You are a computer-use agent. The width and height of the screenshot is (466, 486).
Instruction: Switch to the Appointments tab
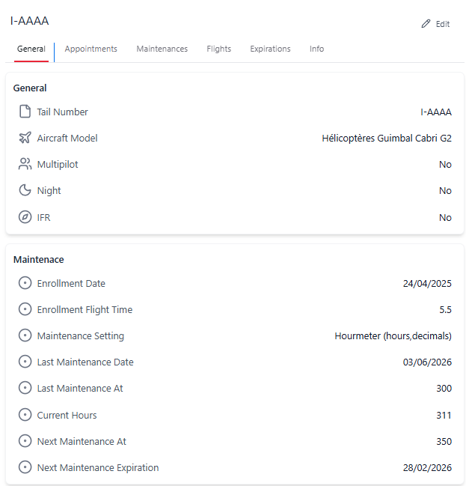91,49
